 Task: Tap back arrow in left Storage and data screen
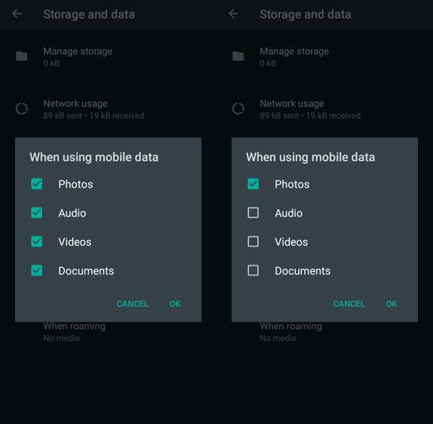pyautogui.click(x=17, y=14)
